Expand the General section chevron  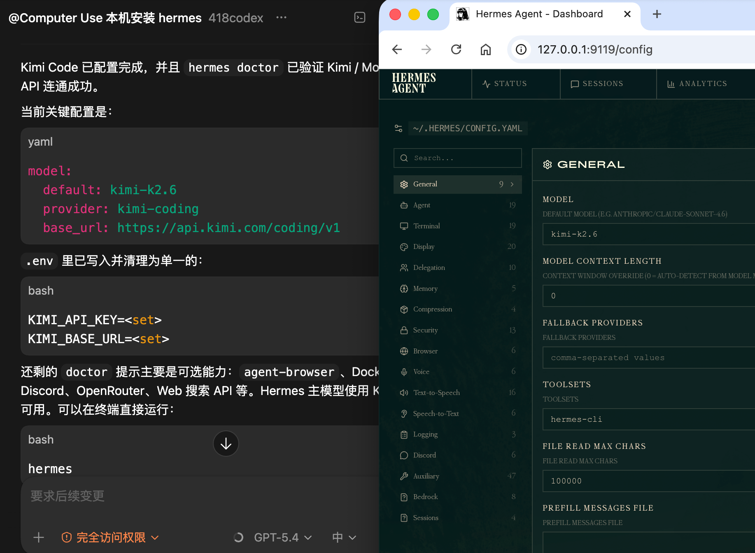pyautogui.click(x=512, y=184)
